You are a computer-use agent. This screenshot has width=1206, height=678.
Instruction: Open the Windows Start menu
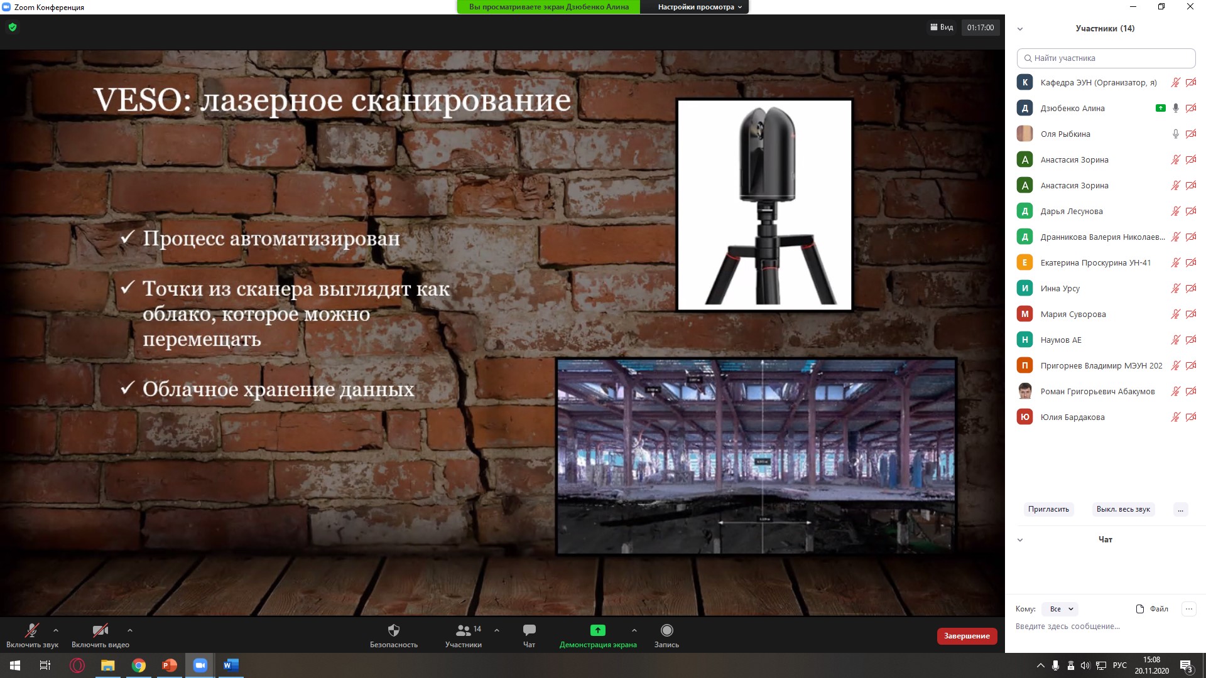point(15,665)
